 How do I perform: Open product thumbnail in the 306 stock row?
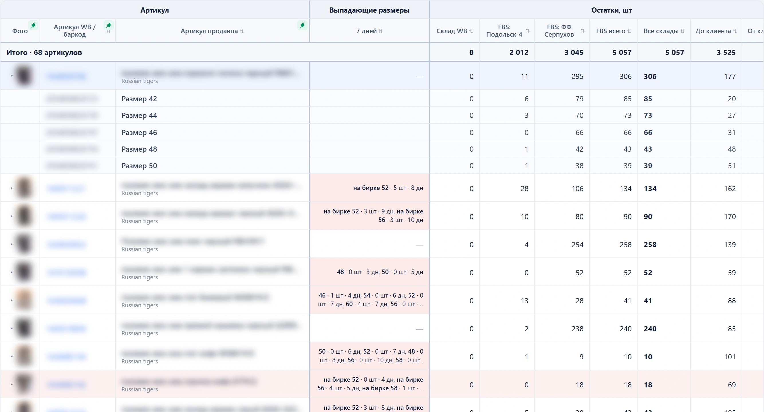pos(24,76)
